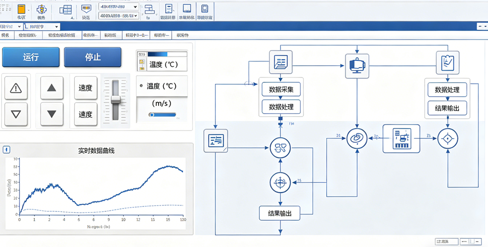Screen dimensions: 488x247
Task: Switch to the first tab in the tab row
Action: tap(5, 35)
